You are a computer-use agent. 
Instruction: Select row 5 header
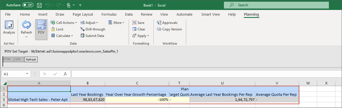4,100
